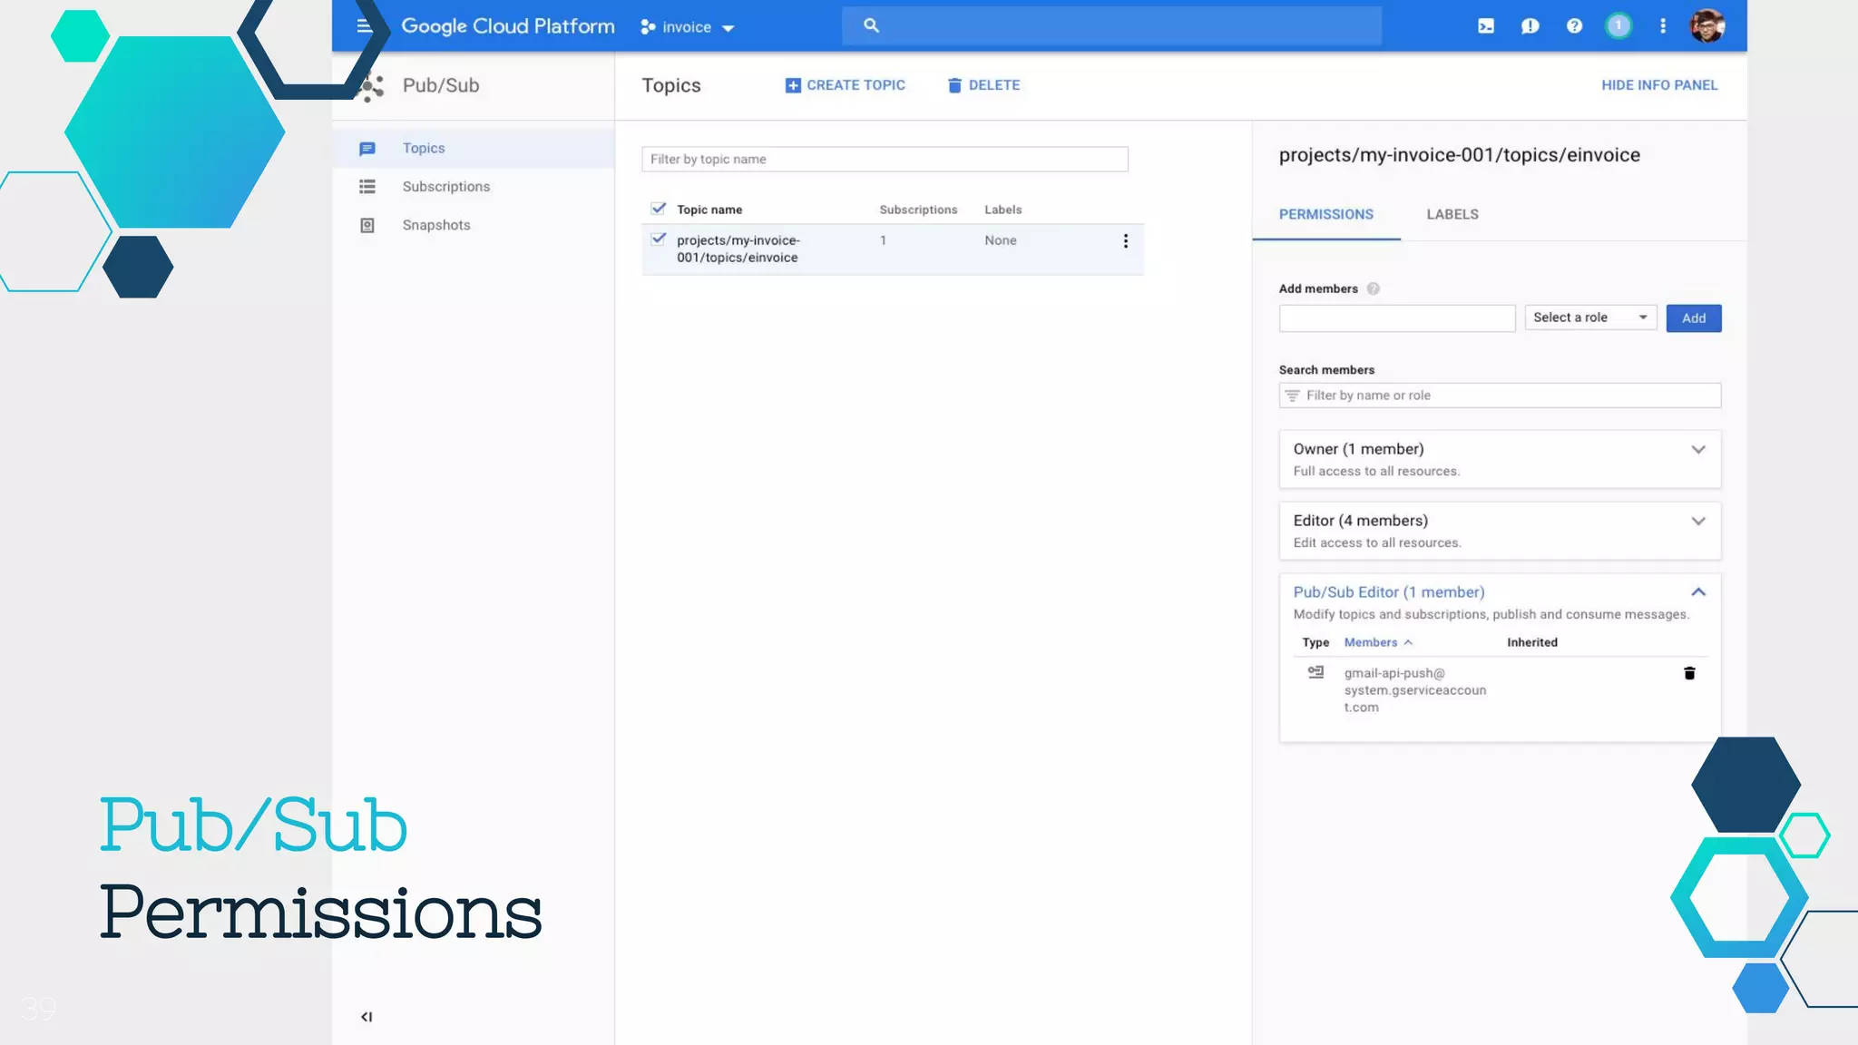This screenshot has height=1045, width=1858.
Task: Switch to the LABELS tab
Action: (1452, 215)
